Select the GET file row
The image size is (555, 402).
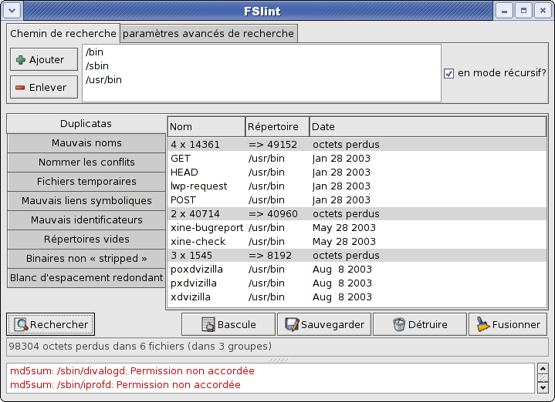[357, 158]
